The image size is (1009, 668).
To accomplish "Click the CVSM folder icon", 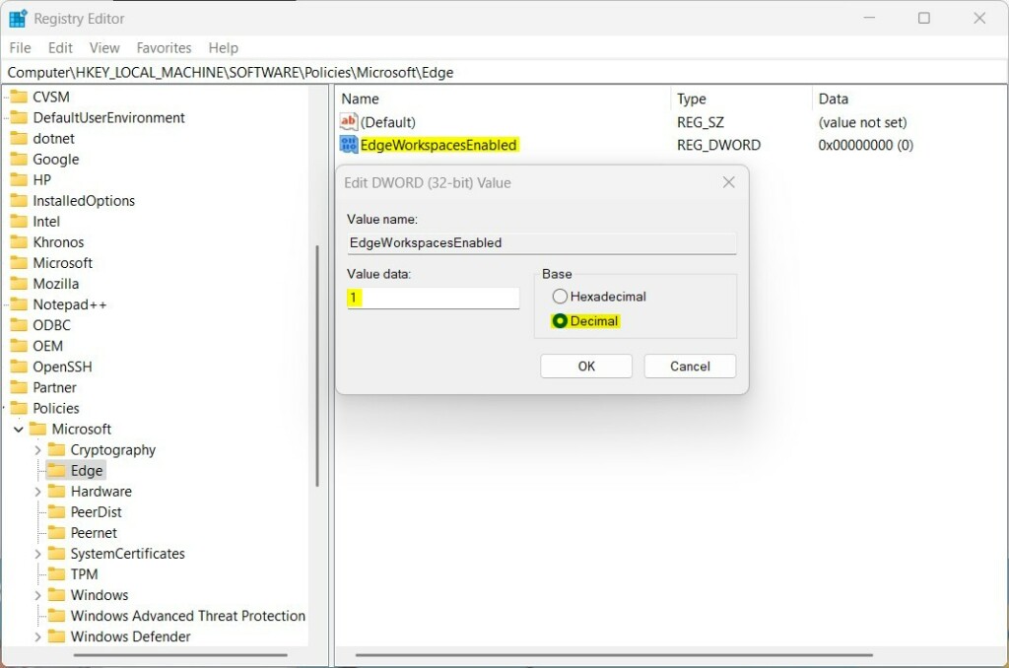I will (20, 98).
